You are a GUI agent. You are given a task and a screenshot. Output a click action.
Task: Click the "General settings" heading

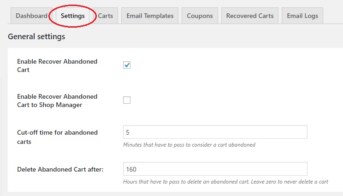click(x=36, y=36)
